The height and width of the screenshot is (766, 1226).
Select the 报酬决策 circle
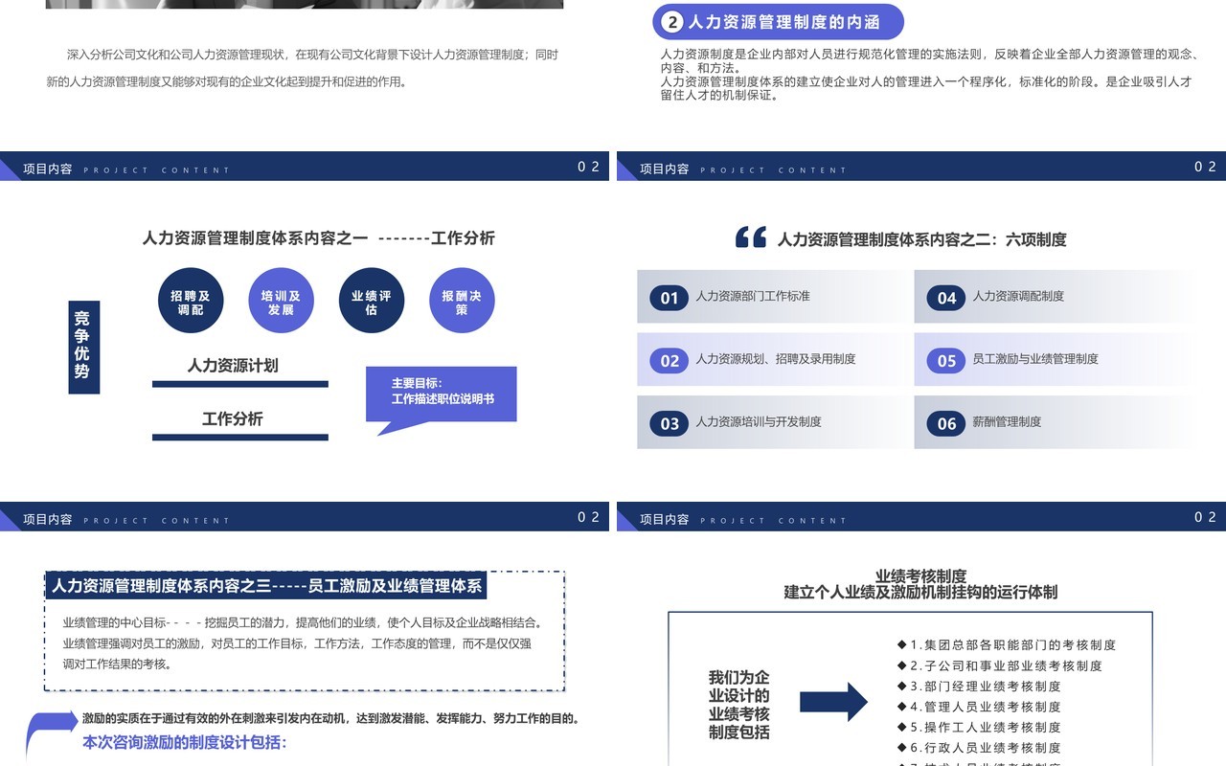[x=462, y=301]
